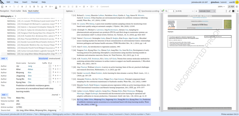Click the app logo in the top-left
This screenshot has height=116, width=239.
click(2, 2)
